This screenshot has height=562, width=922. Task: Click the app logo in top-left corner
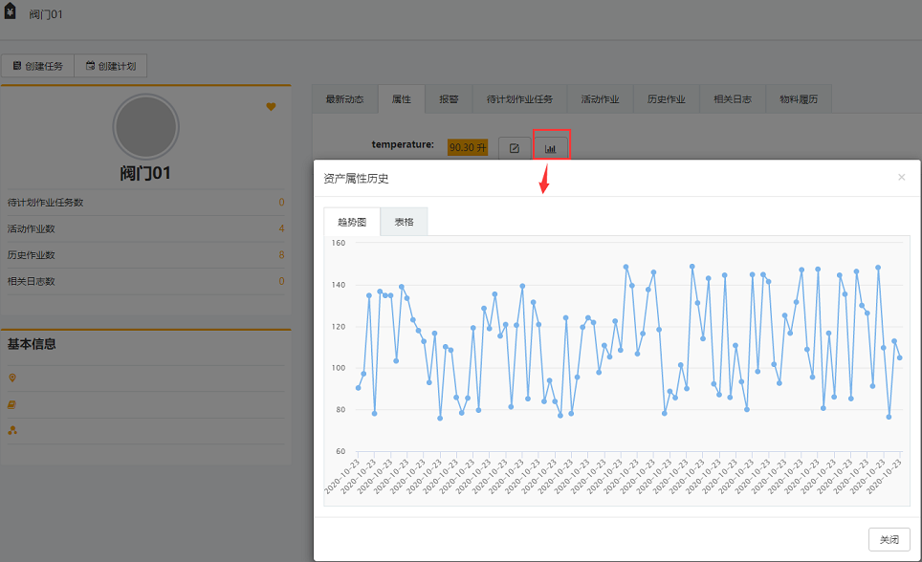[x=10, y=13]
